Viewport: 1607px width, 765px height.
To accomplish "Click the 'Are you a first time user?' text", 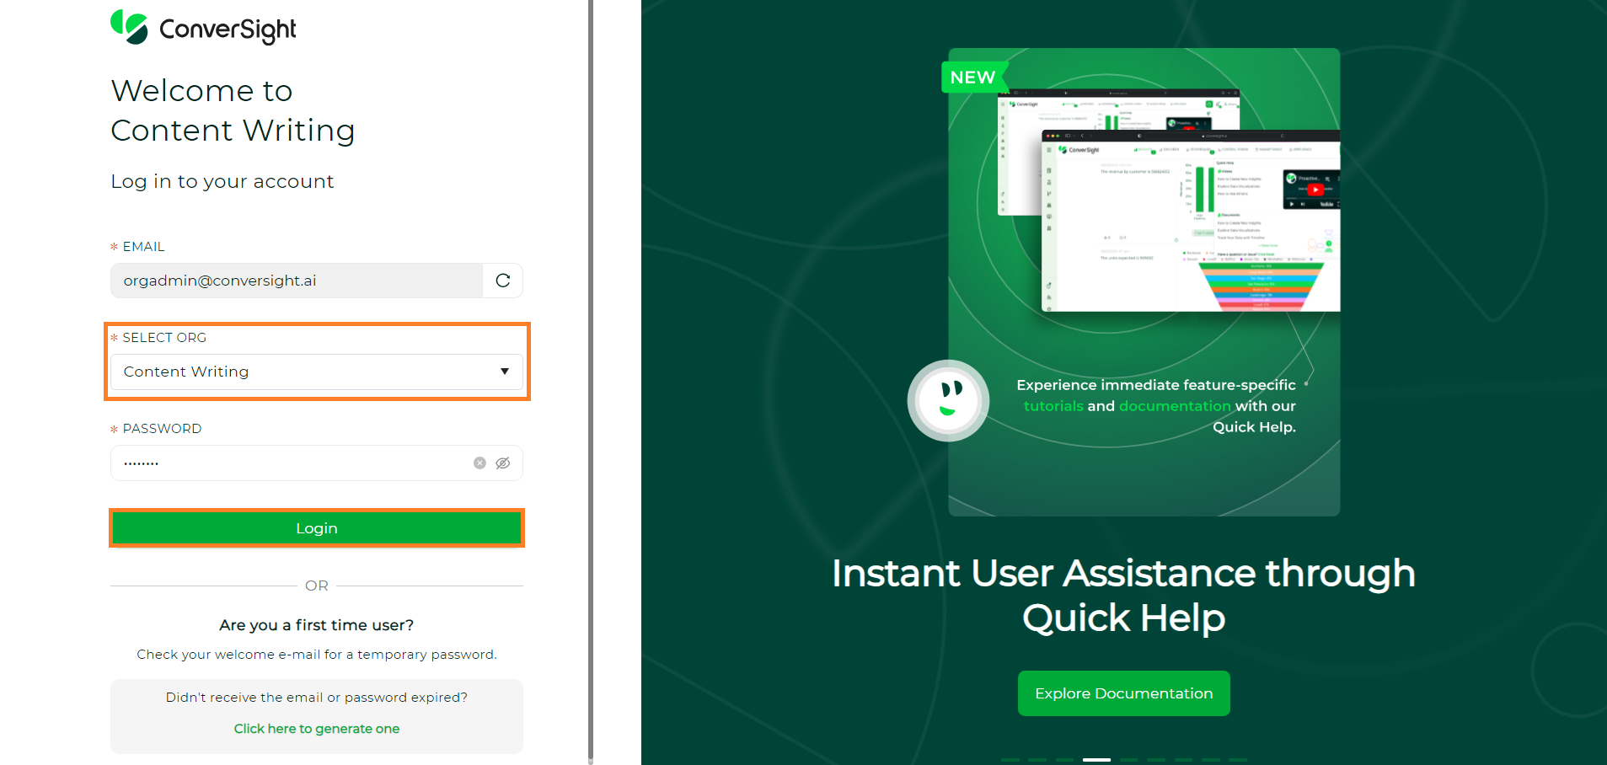I will click(317, 625).
